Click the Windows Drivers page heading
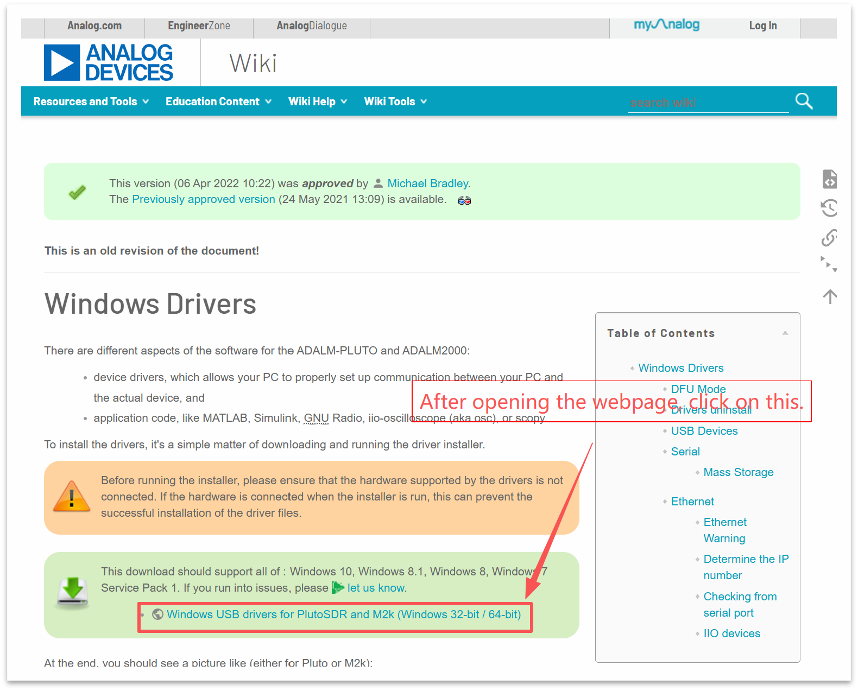The height and width of the screenshot is (691, 858). 150,304
